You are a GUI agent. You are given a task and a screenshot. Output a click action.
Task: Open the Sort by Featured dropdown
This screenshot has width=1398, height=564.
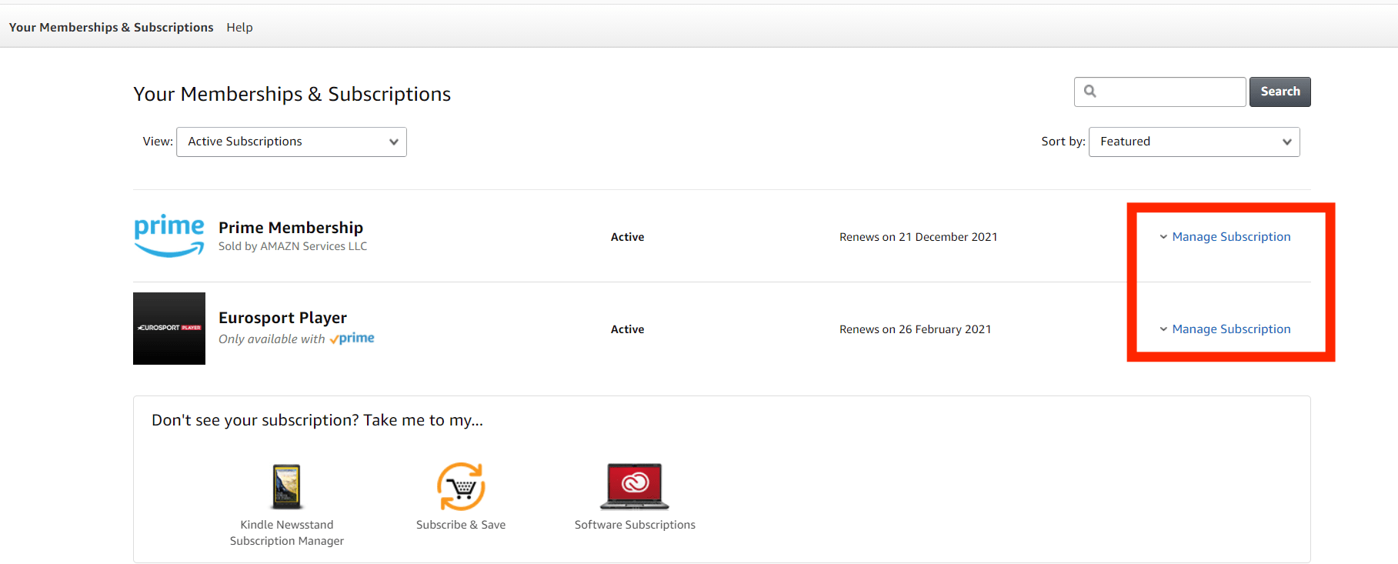point(1194,142)
